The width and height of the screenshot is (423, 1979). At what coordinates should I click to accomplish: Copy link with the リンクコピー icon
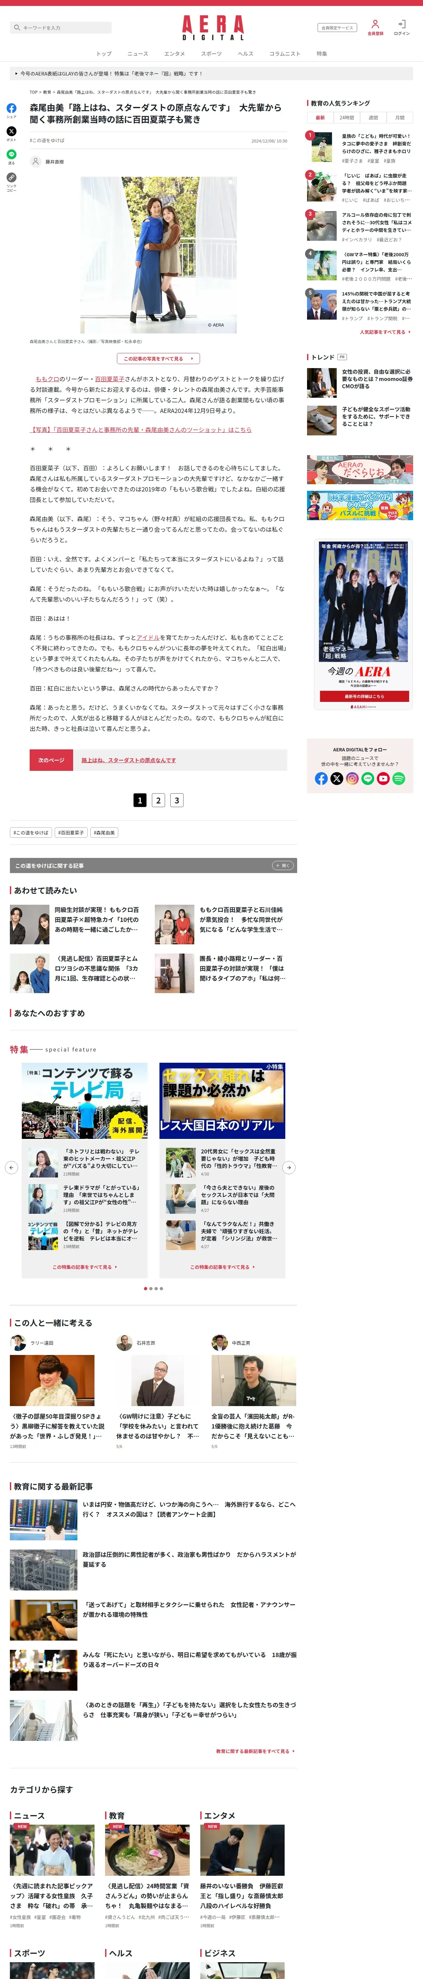(x=12, y=177)
